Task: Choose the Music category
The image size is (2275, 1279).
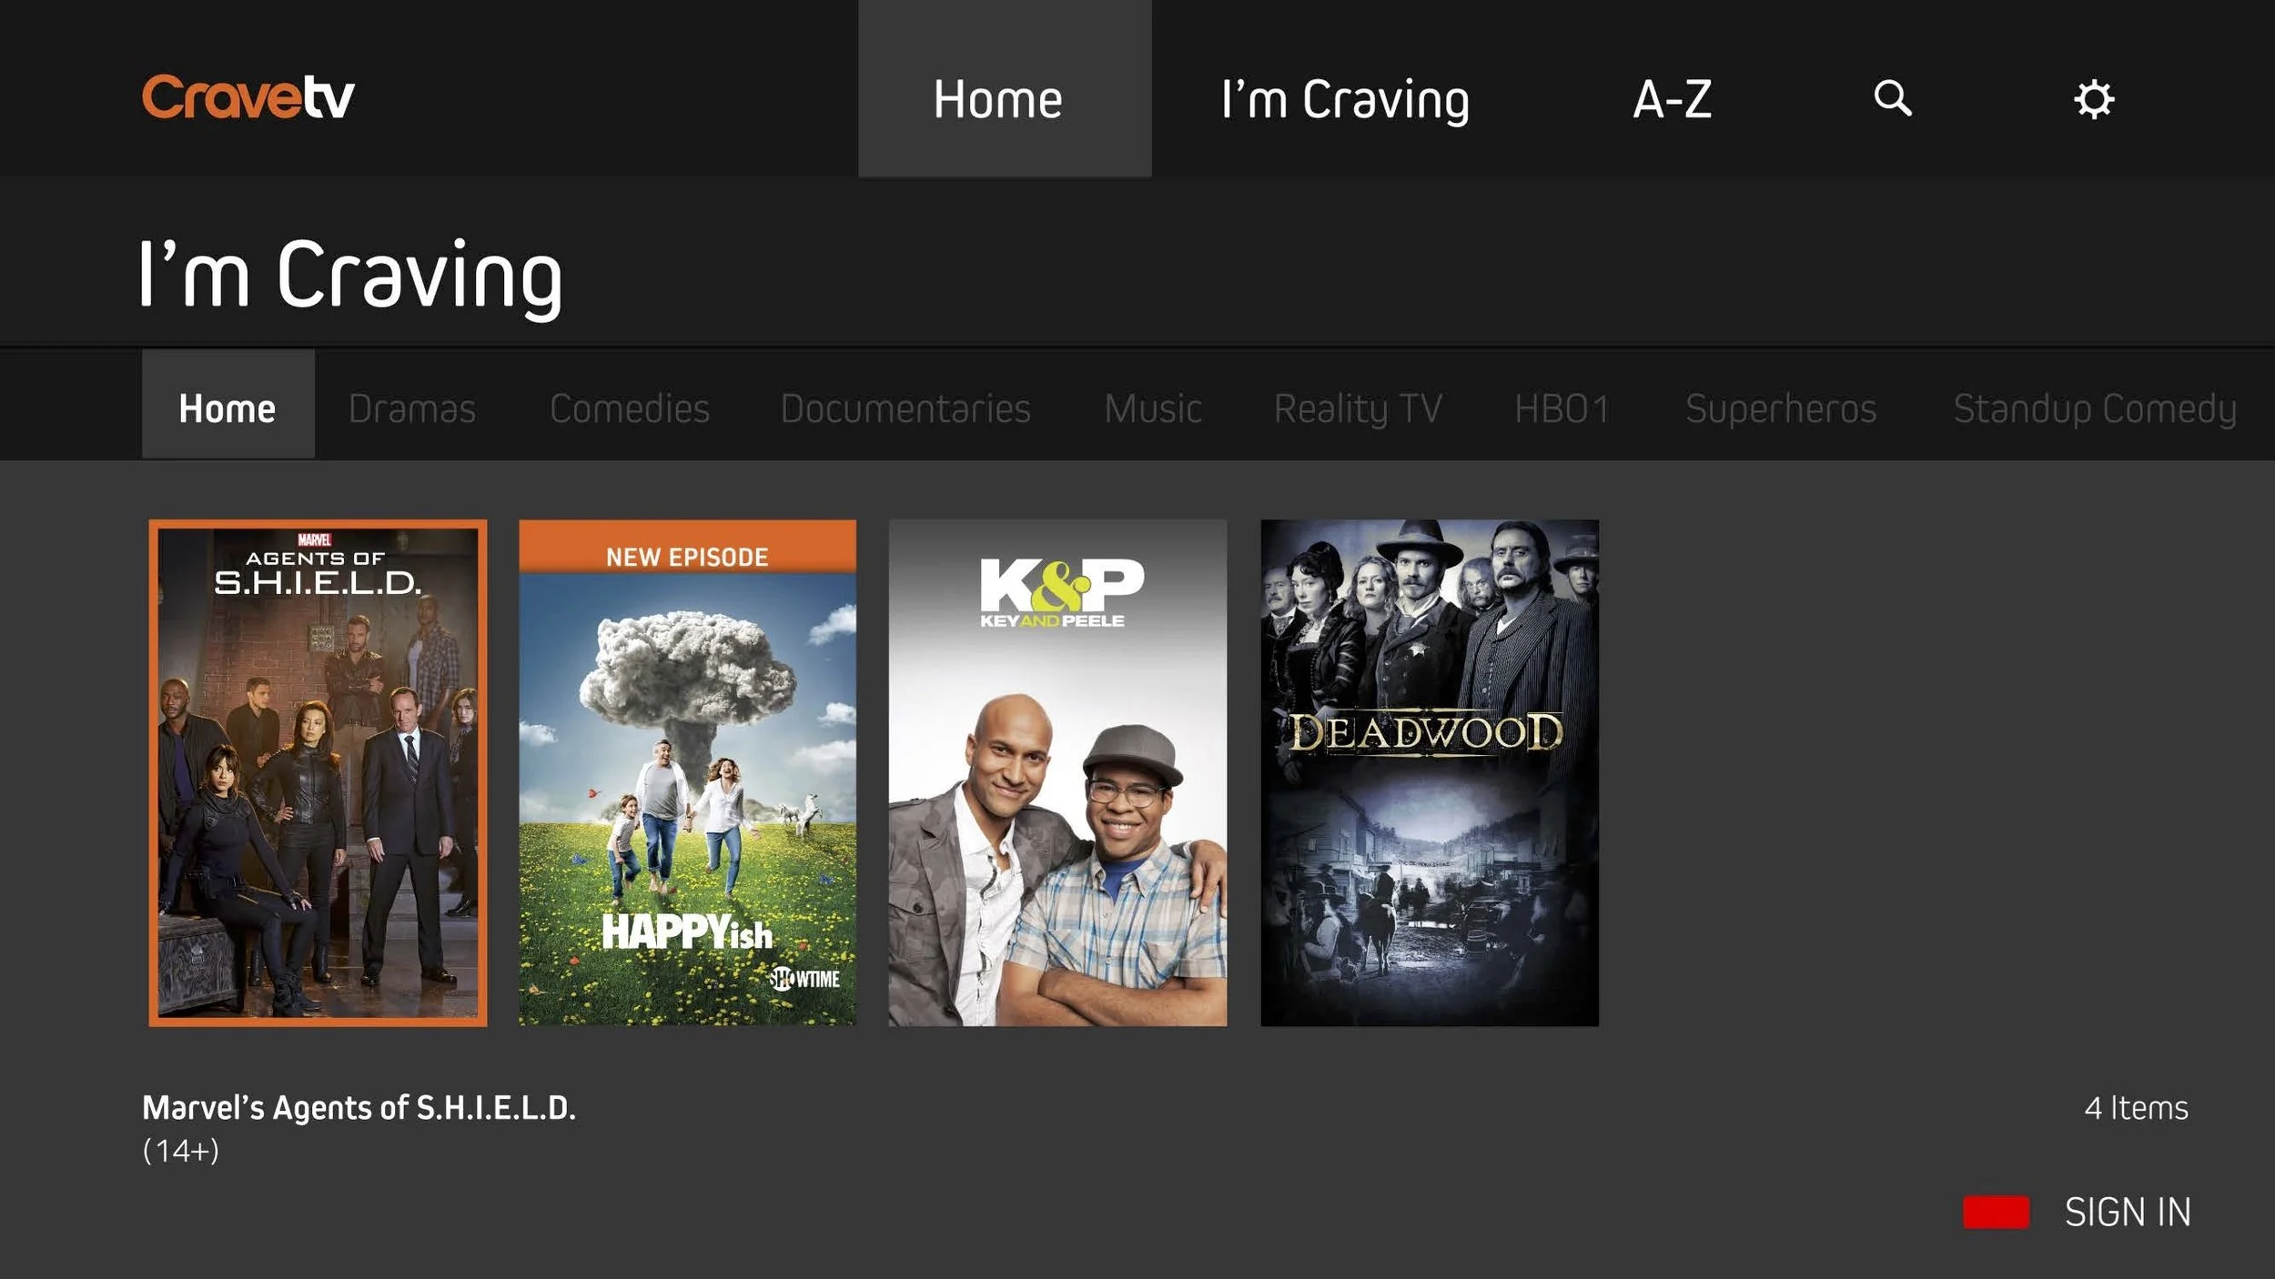Action: point(1153,408)
